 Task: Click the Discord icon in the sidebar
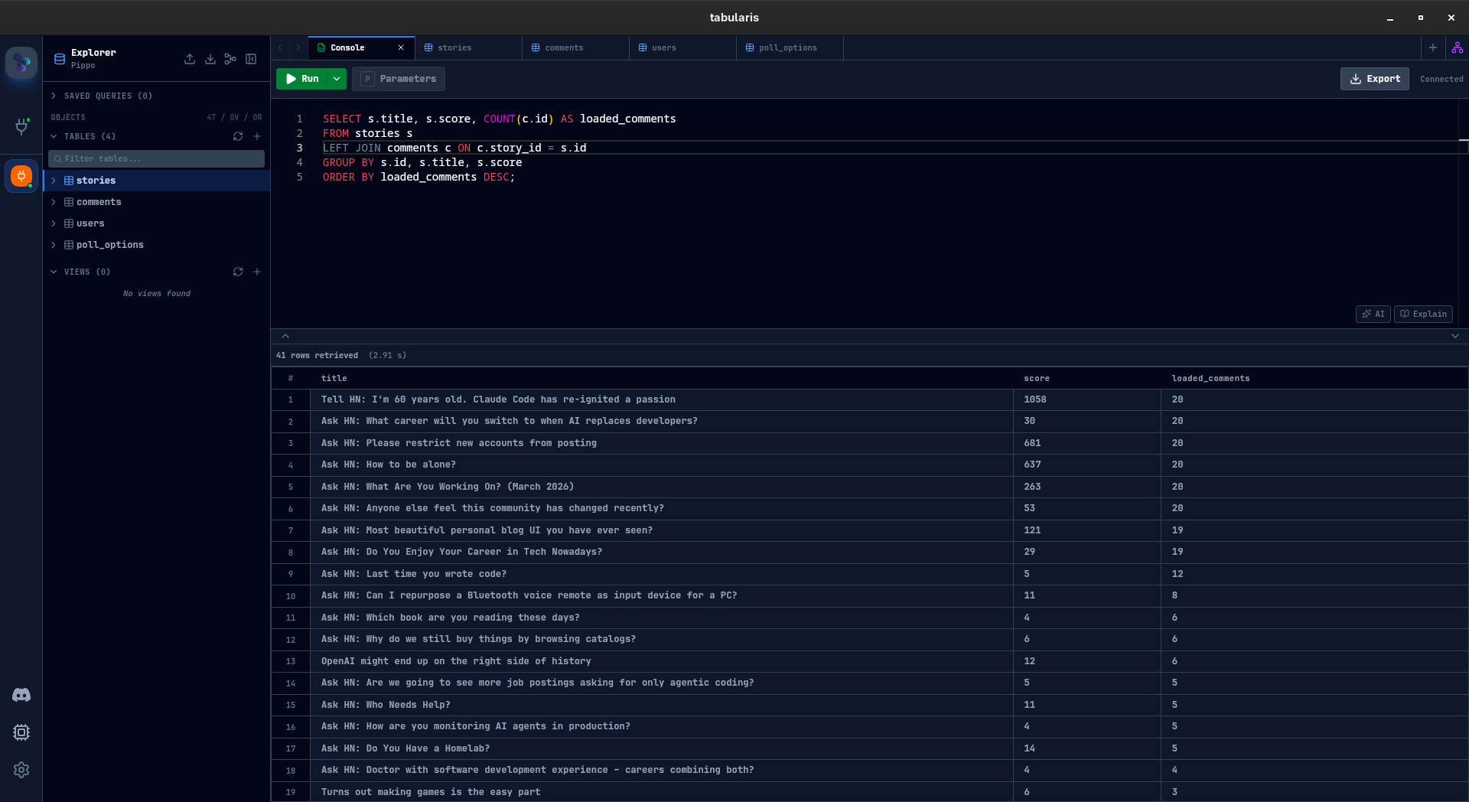coord(21,695)
